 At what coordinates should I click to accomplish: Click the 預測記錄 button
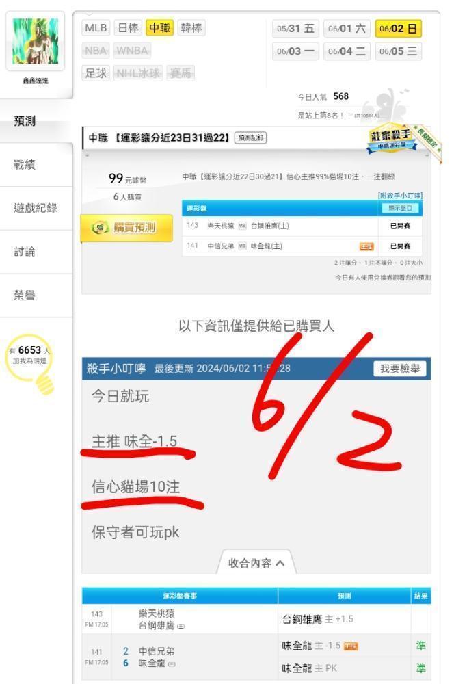pyautogui.click(x=251, y=137)
